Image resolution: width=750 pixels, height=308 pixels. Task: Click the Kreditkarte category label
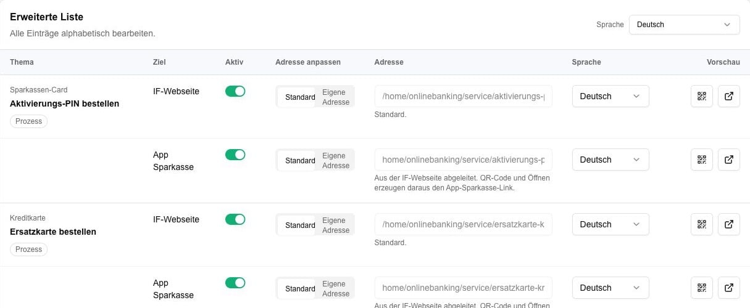click(28, 218)
